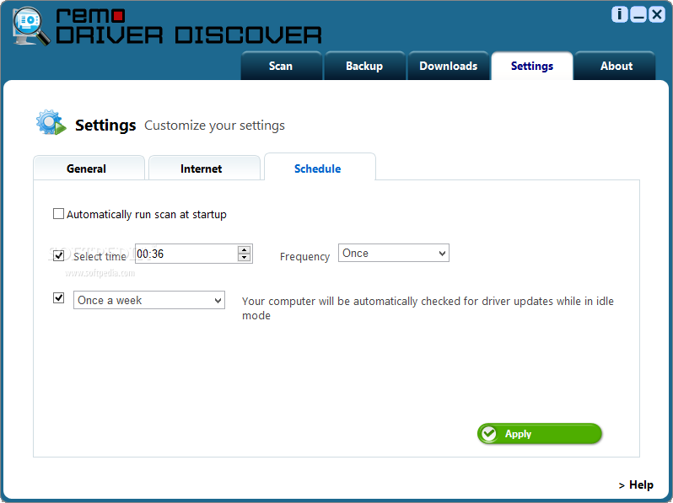
Task: Click the idle mode driver update description
Action: click(428, 308)
